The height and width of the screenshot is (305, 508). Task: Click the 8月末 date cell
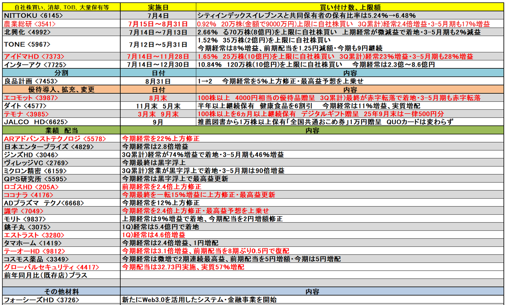coord(158,98)
